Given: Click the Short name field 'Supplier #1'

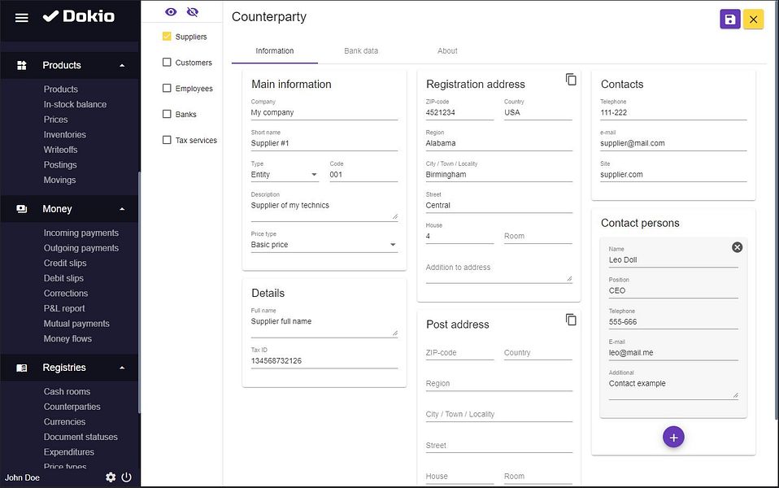Looking at the screenshot, I should (324, 143).
